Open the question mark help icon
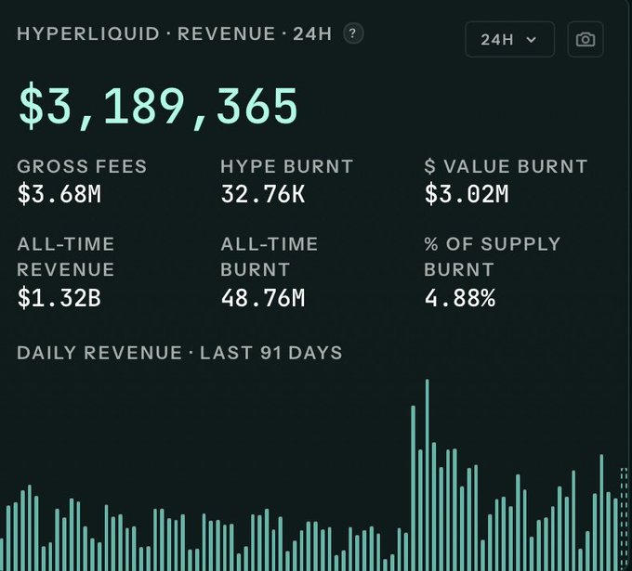The width and height of the screenshot is (632, 571). (x=353, y=33)
